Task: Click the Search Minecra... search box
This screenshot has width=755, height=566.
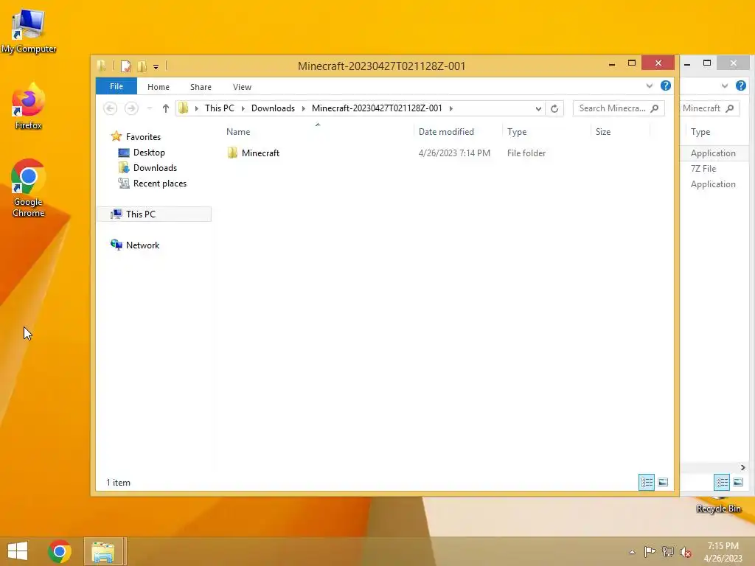Action: pos(619,108)
